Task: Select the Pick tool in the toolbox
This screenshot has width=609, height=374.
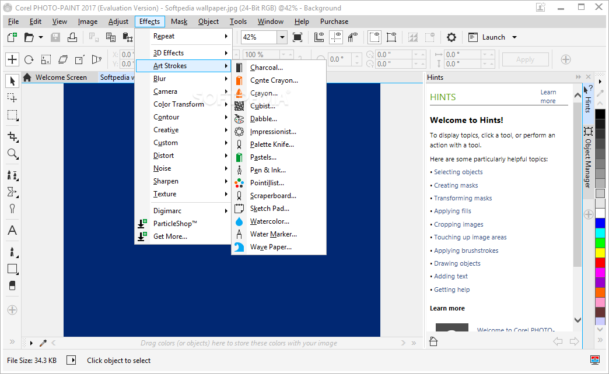Action: point(12,80)
